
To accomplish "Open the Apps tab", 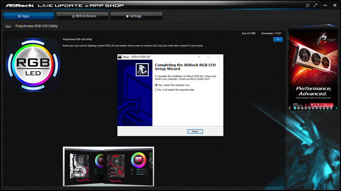I will click(x=28, y=16).
